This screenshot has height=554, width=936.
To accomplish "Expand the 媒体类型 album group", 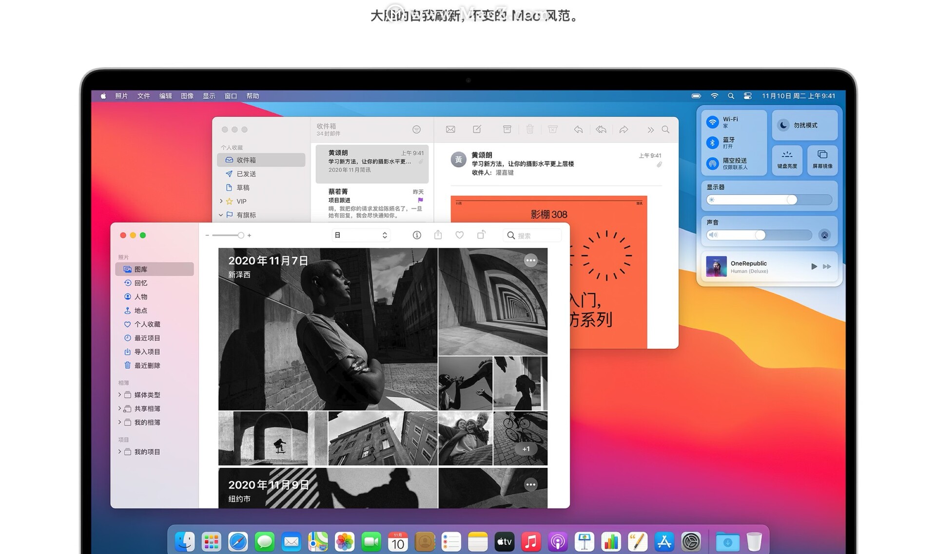I will pyautogui.click(x=120, y=395).
